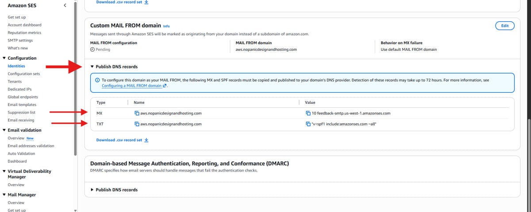This screenshot has width=531, height=212.
Task: Copy the MX record value
Action: (x=308, y=113)
